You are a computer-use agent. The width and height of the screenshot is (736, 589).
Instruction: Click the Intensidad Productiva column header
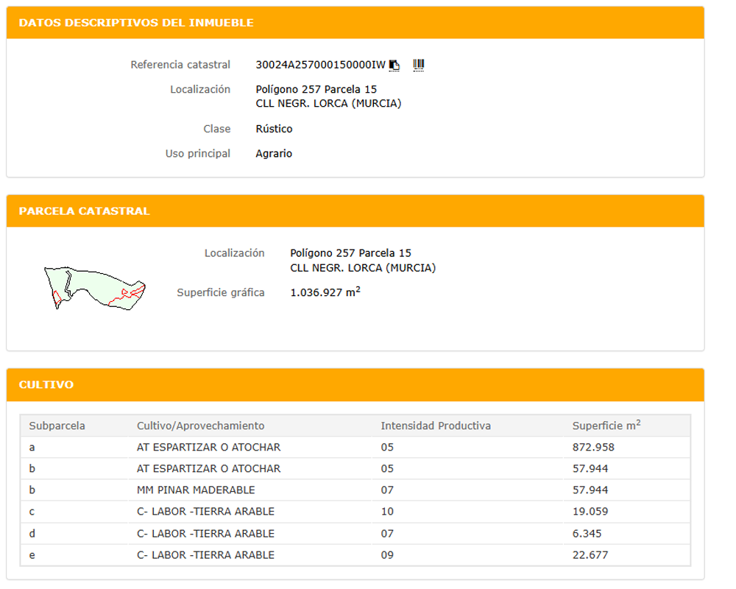(436, 426)
